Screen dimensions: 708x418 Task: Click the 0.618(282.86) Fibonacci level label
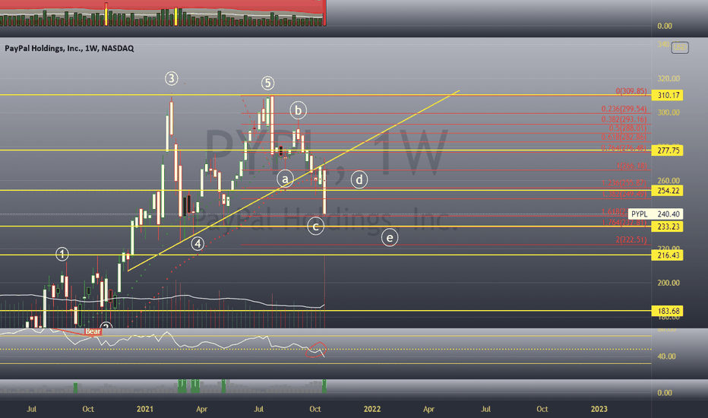(624, 137)
